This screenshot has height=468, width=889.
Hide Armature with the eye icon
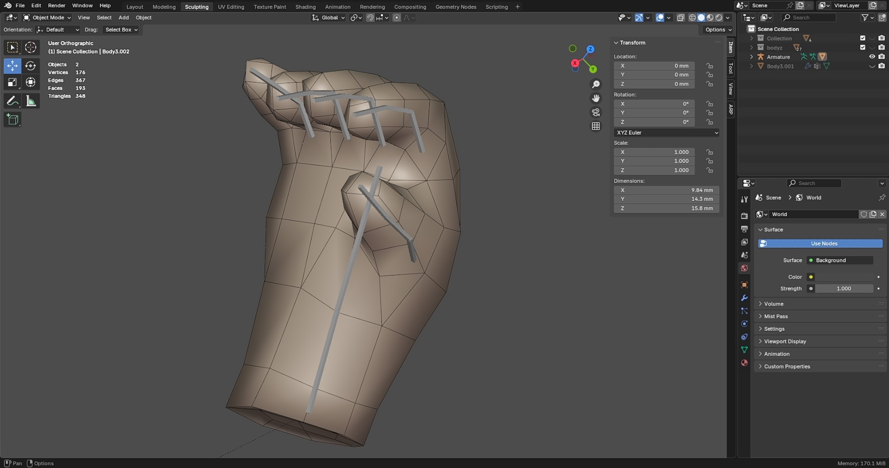point(872,57)
